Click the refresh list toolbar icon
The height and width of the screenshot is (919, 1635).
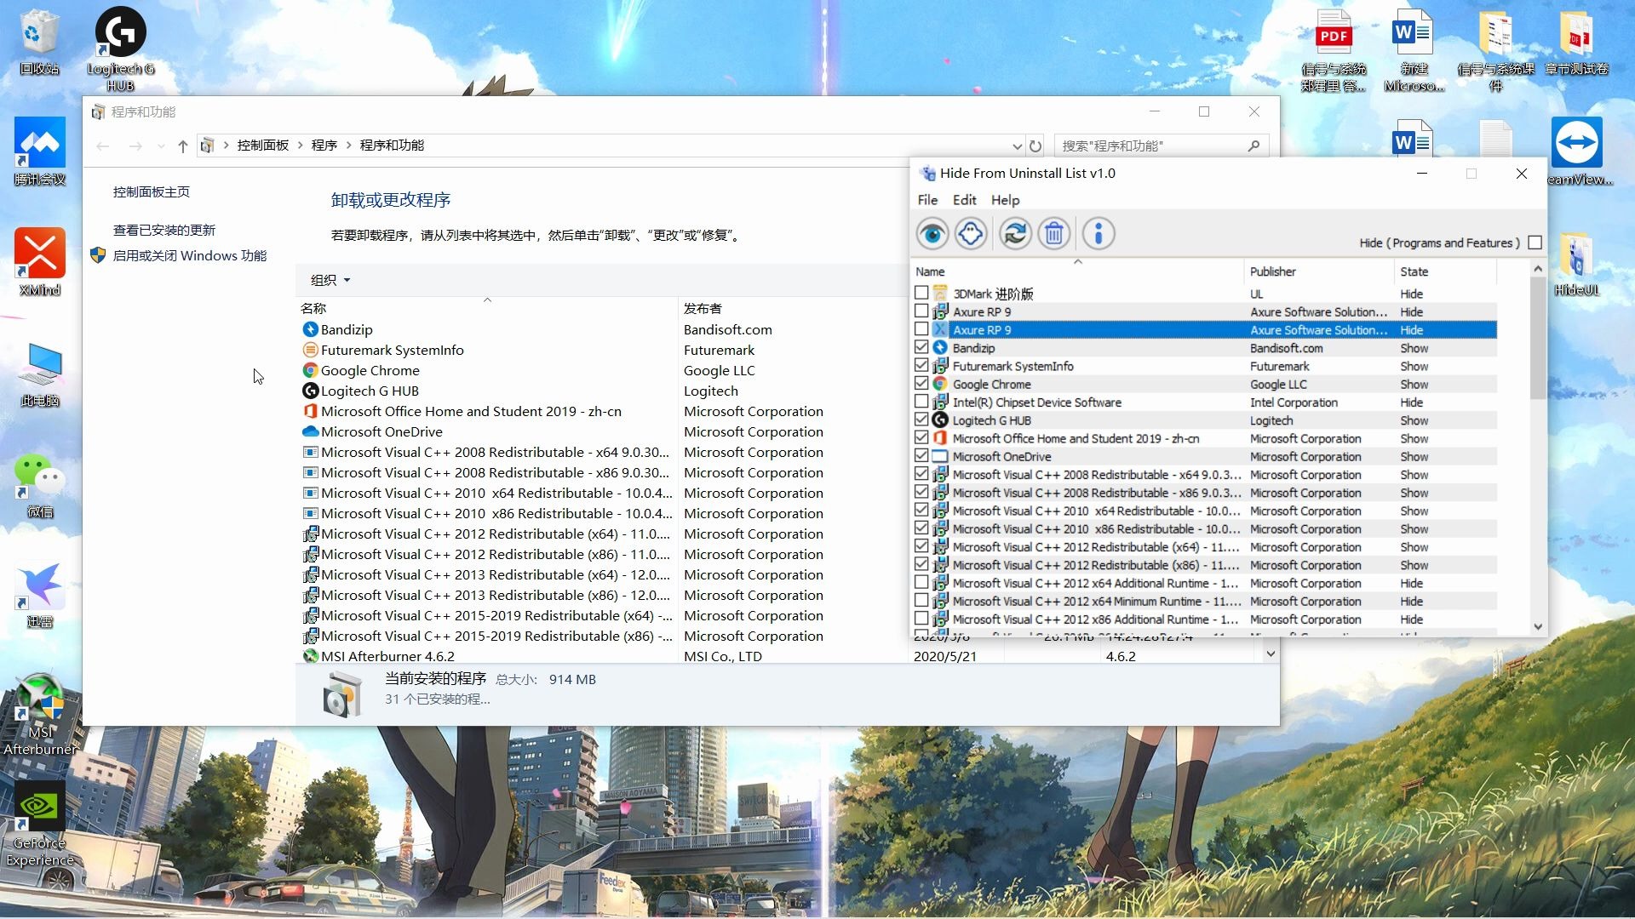pyautogui.click(x=1015, y=233)
